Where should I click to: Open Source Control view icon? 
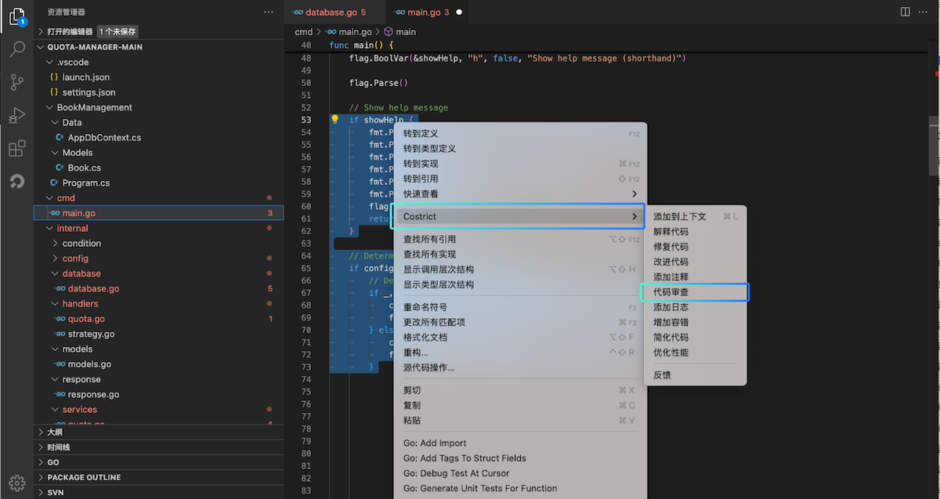click(x=16, y=82)
